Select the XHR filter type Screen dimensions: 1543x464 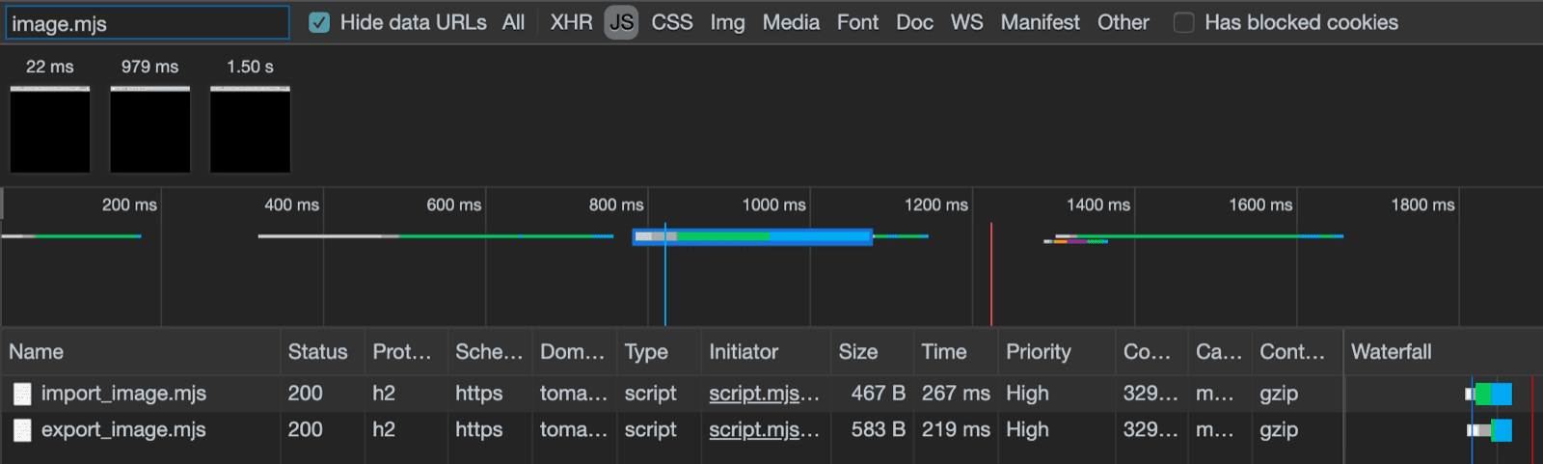click(x=571, y=22)
